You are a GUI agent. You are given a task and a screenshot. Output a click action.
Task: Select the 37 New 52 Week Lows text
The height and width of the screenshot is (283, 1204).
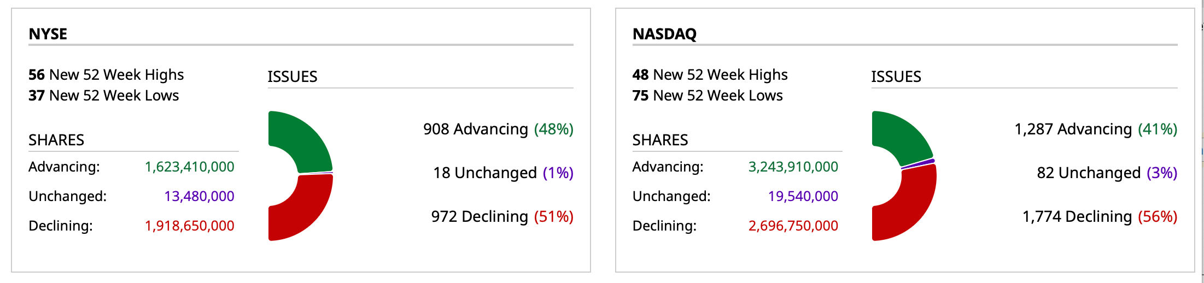click(103, 96)
